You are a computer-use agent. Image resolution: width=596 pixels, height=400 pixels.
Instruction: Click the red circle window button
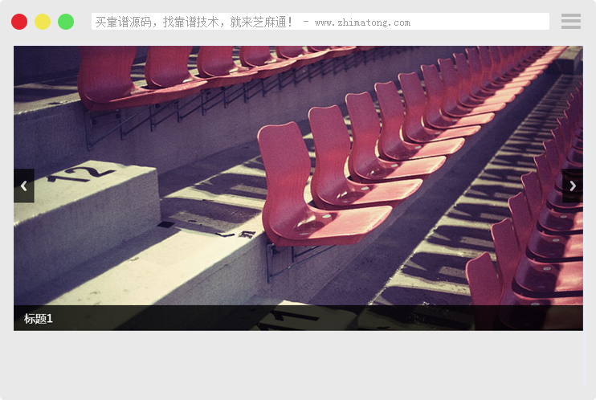tap(19, 22)
